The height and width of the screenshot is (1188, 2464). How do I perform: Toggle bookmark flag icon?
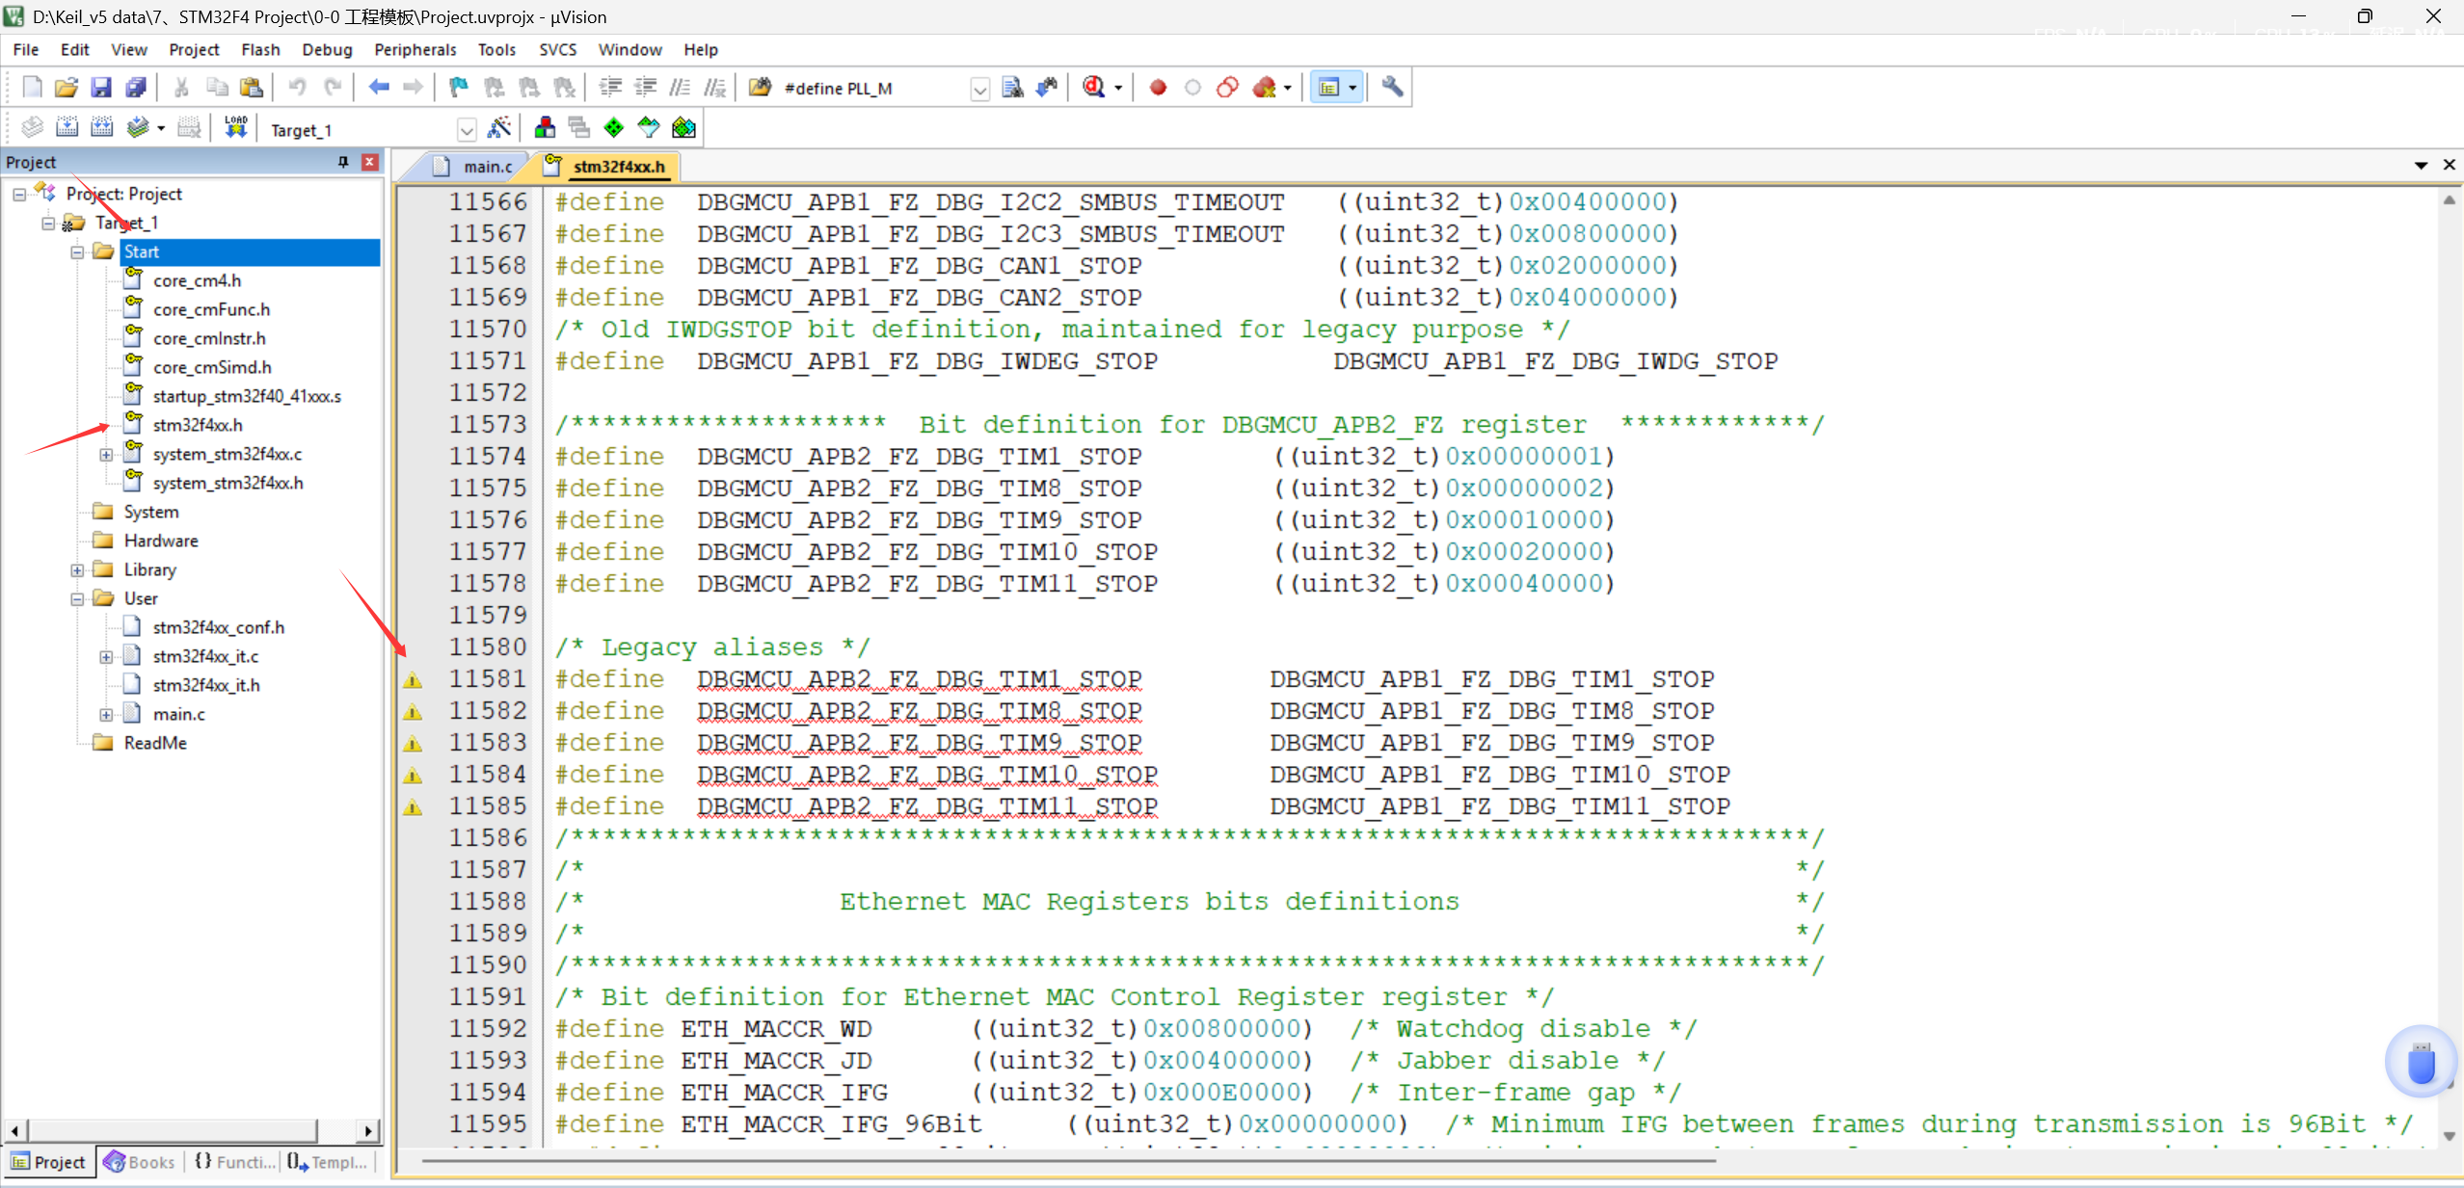coord(459,88)
